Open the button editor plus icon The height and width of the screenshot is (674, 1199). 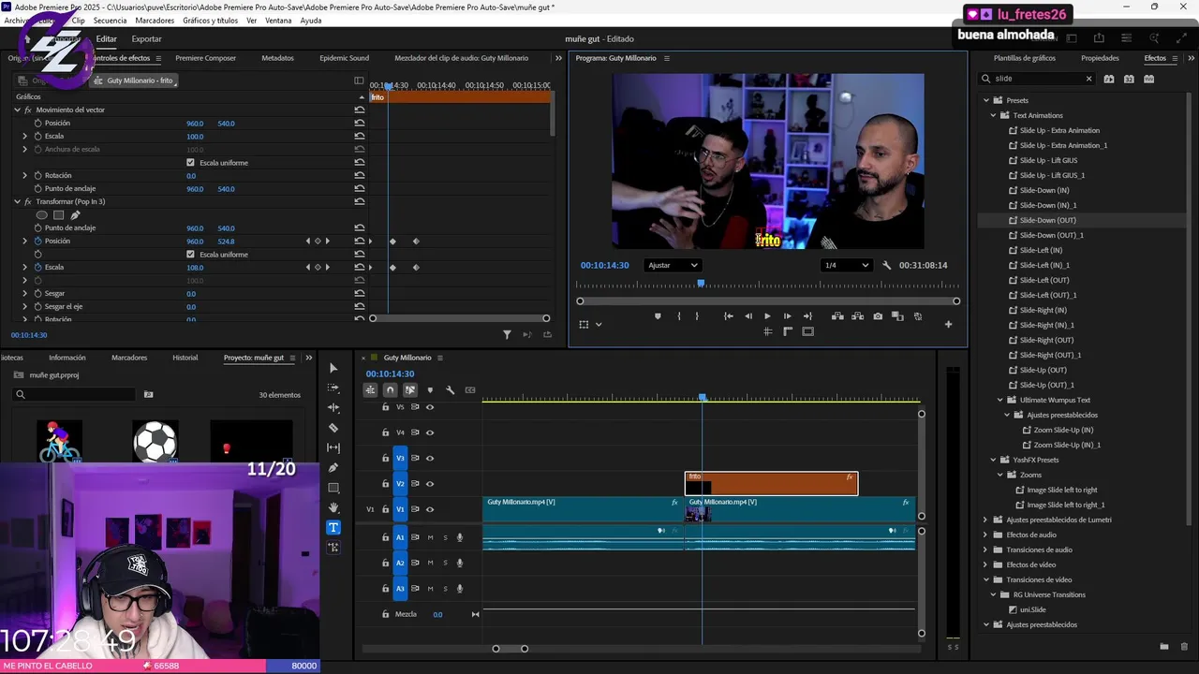point(948,324)
